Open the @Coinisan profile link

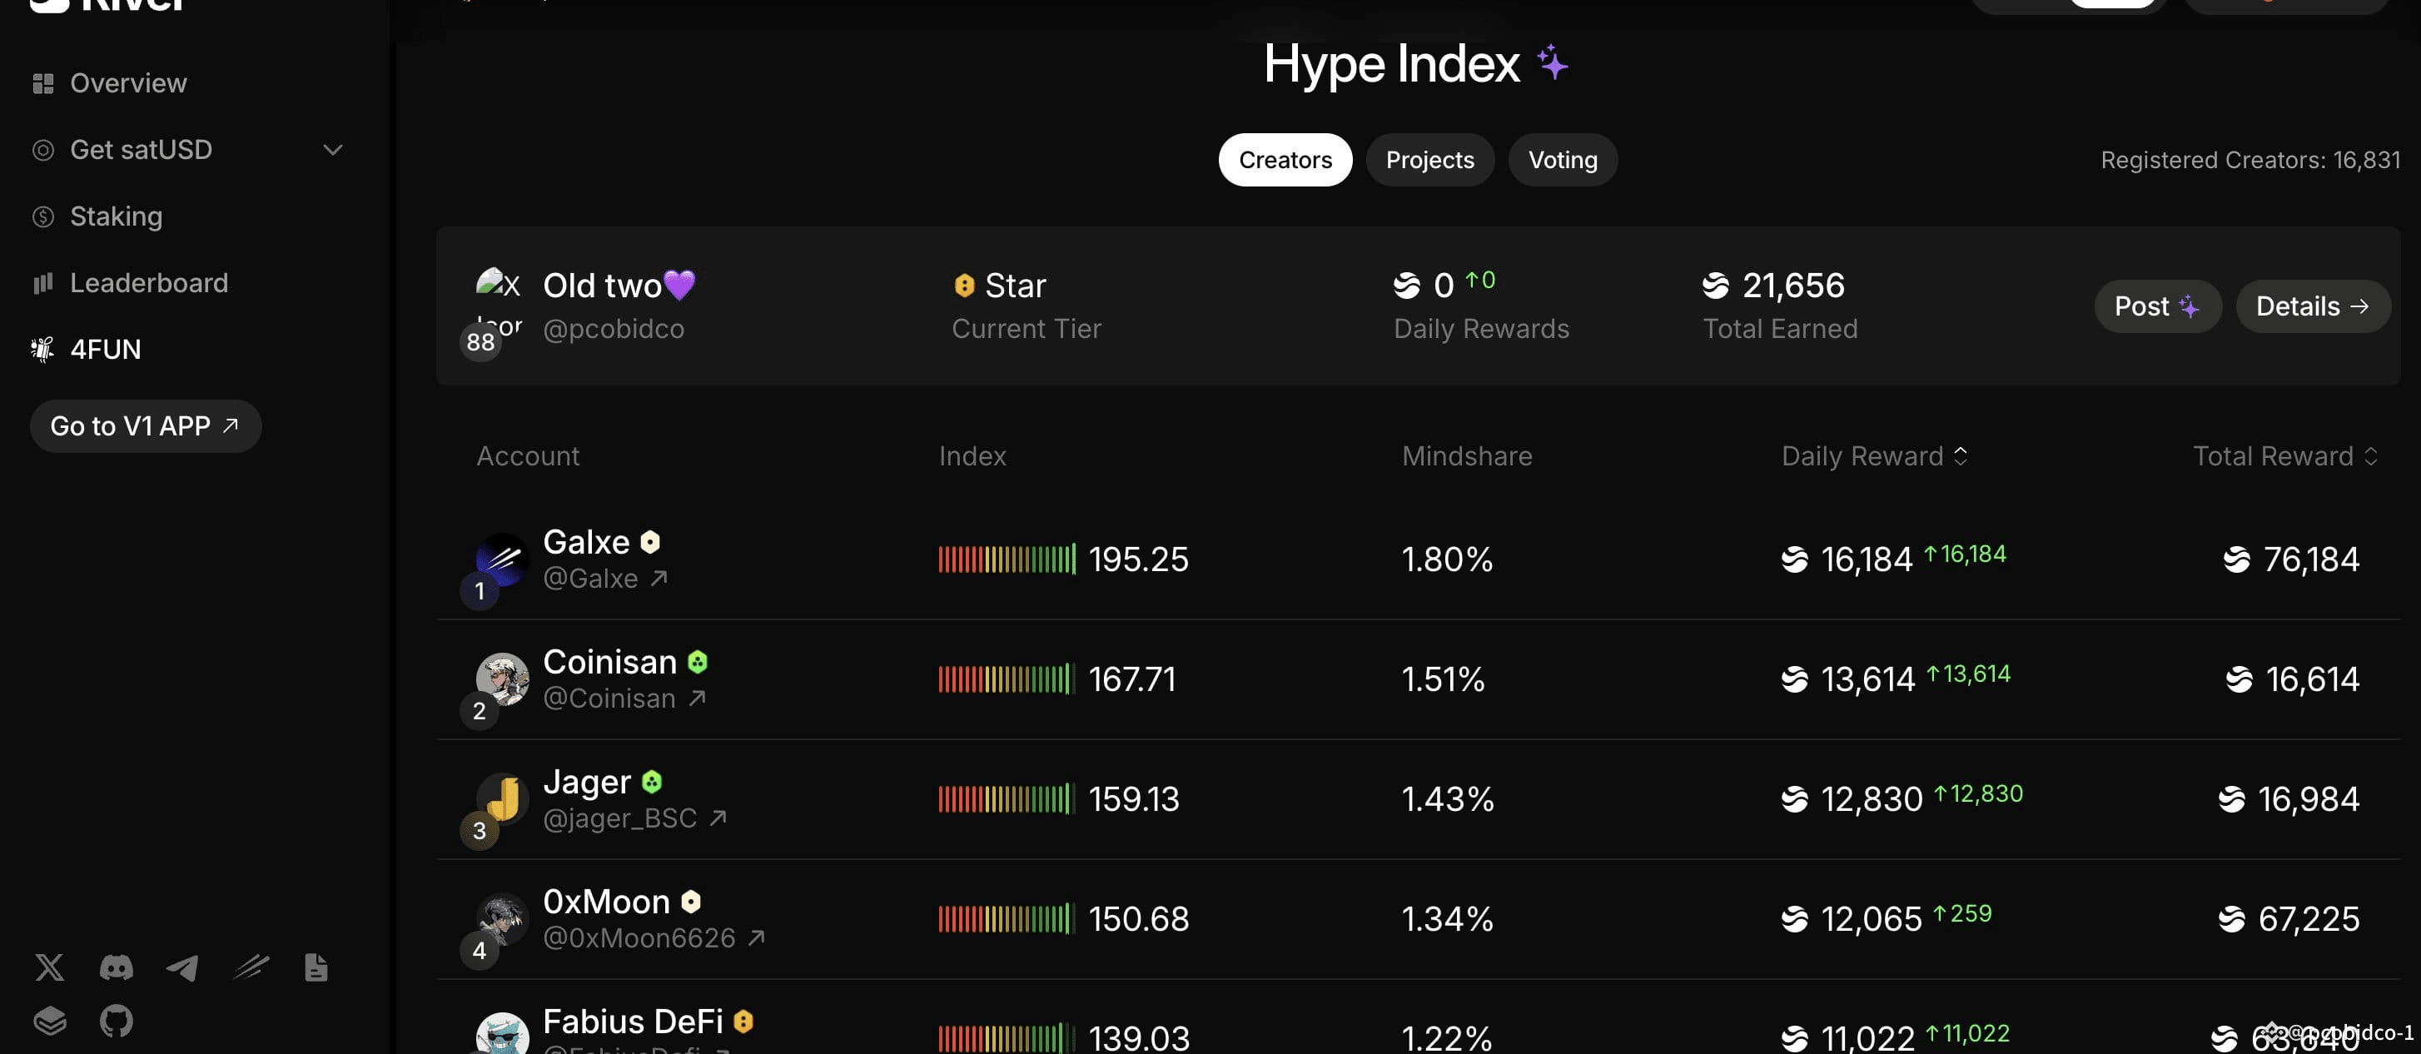point(624,699)
